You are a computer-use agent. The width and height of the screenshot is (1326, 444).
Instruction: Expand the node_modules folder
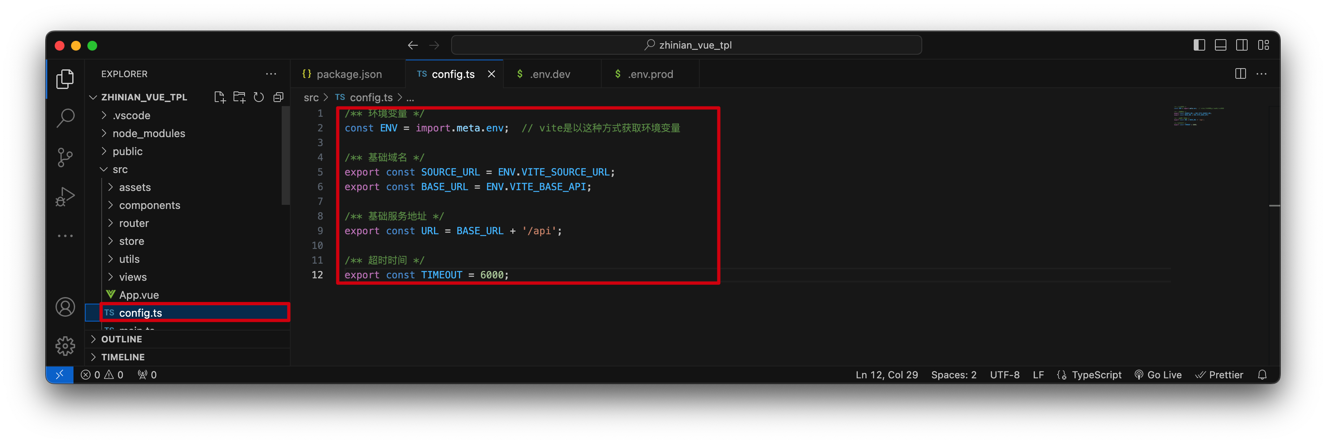coord(187,133)
